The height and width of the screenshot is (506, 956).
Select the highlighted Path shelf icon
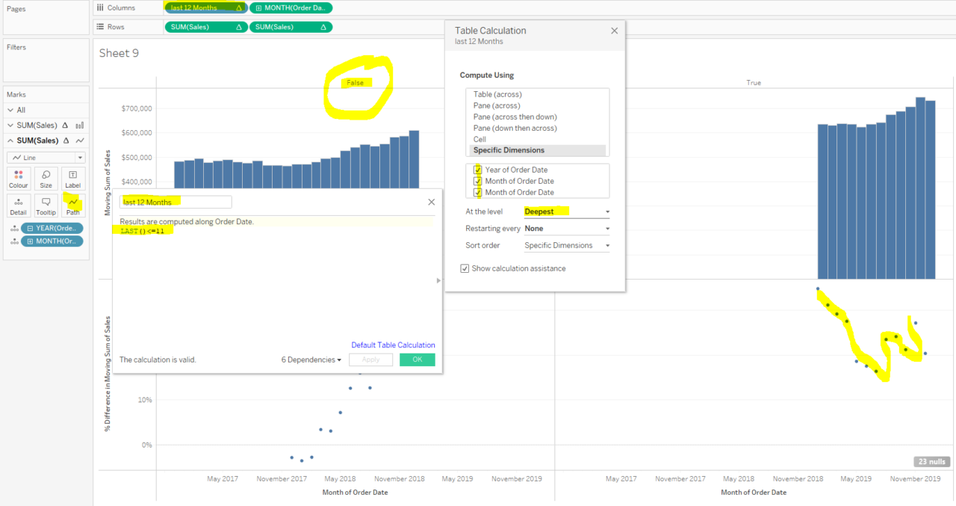[72, 205]
